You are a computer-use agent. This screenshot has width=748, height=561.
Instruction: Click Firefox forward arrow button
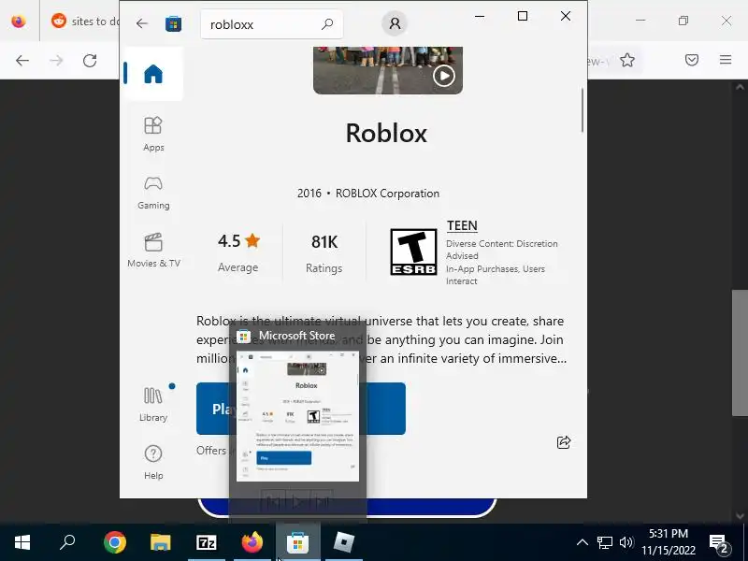click(56, 61)
